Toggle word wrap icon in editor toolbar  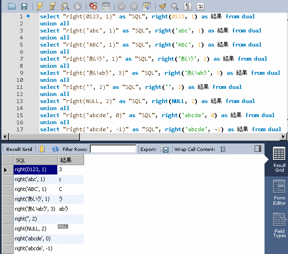point(200,7)
